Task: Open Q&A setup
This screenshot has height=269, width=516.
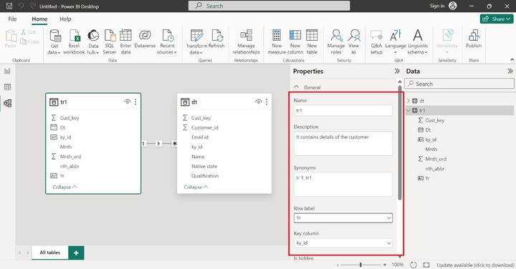Action: (x=376, y=41)
